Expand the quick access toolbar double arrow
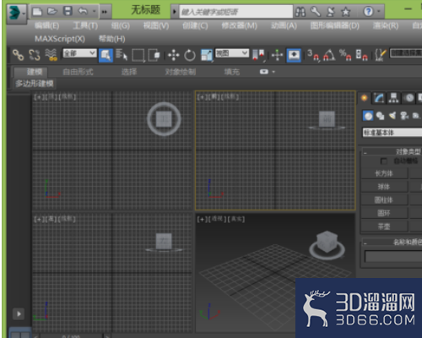This screenshot has height=338, width=422. (105, 12)
